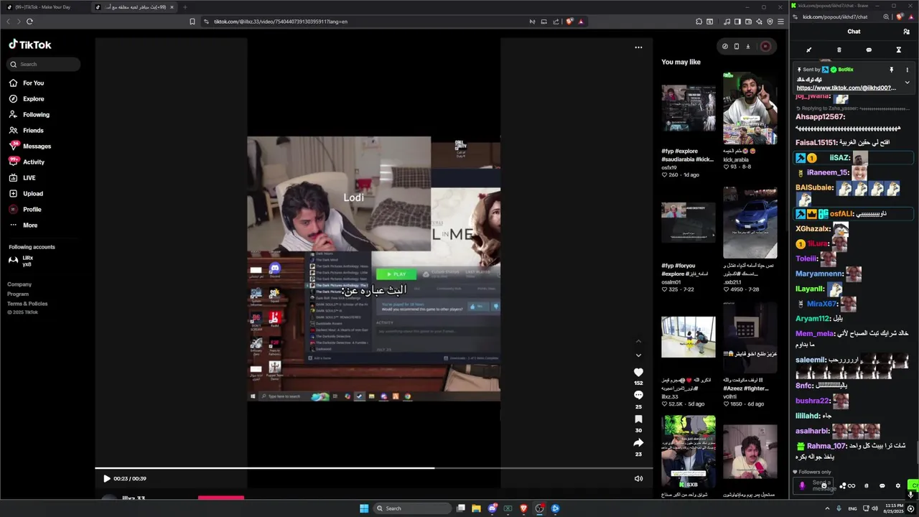Open File Explorer from taskbar
919x517 pixels.
click(x=476, y=508)
